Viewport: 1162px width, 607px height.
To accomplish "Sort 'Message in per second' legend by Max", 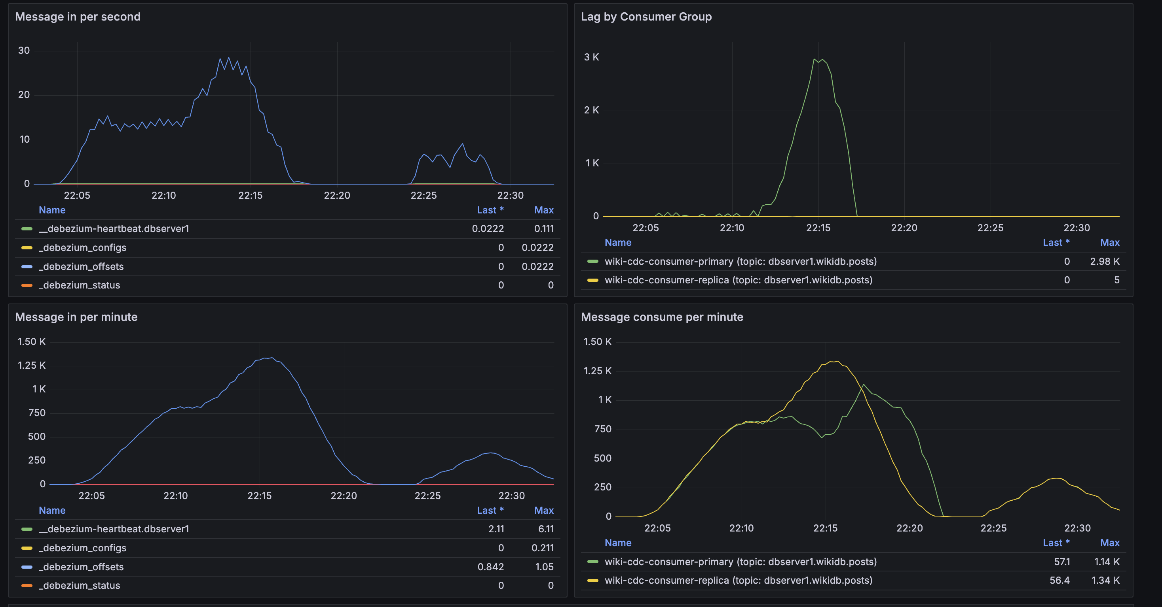I will 543,210.
